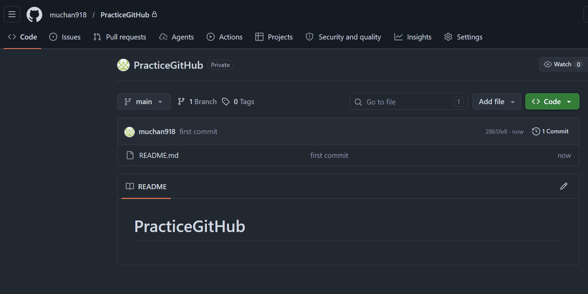
Task: Click the muchan918 avatar in commit row
Action: (x=130, y=132)
